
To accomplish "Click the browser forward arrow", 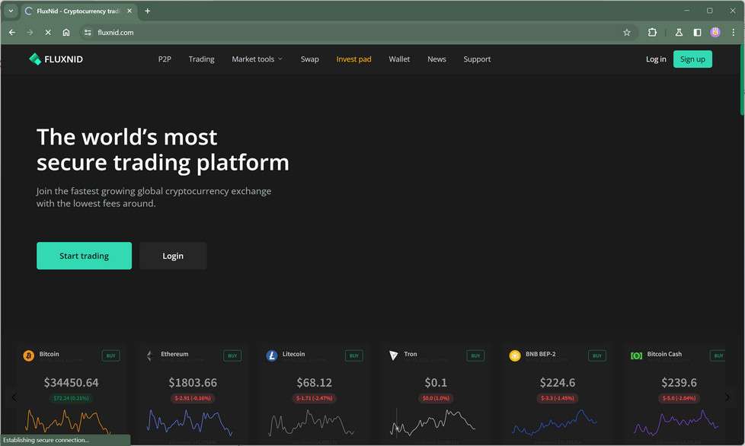I will (30, 32).
